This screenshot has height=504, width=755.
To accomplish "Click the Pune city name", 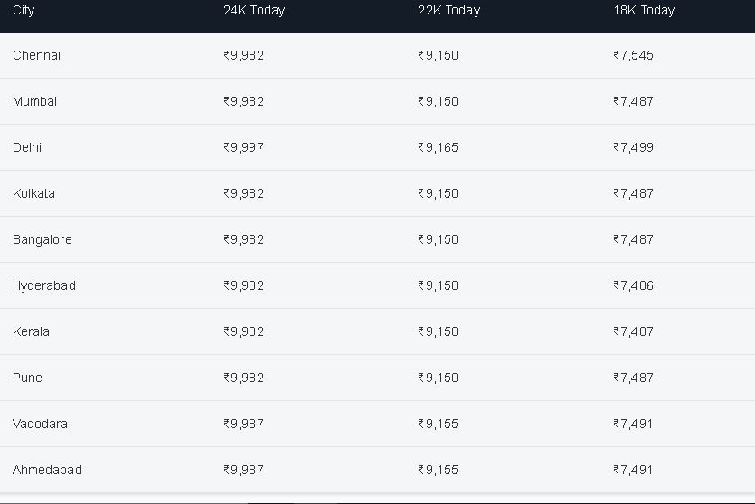I will pos(27,378).
